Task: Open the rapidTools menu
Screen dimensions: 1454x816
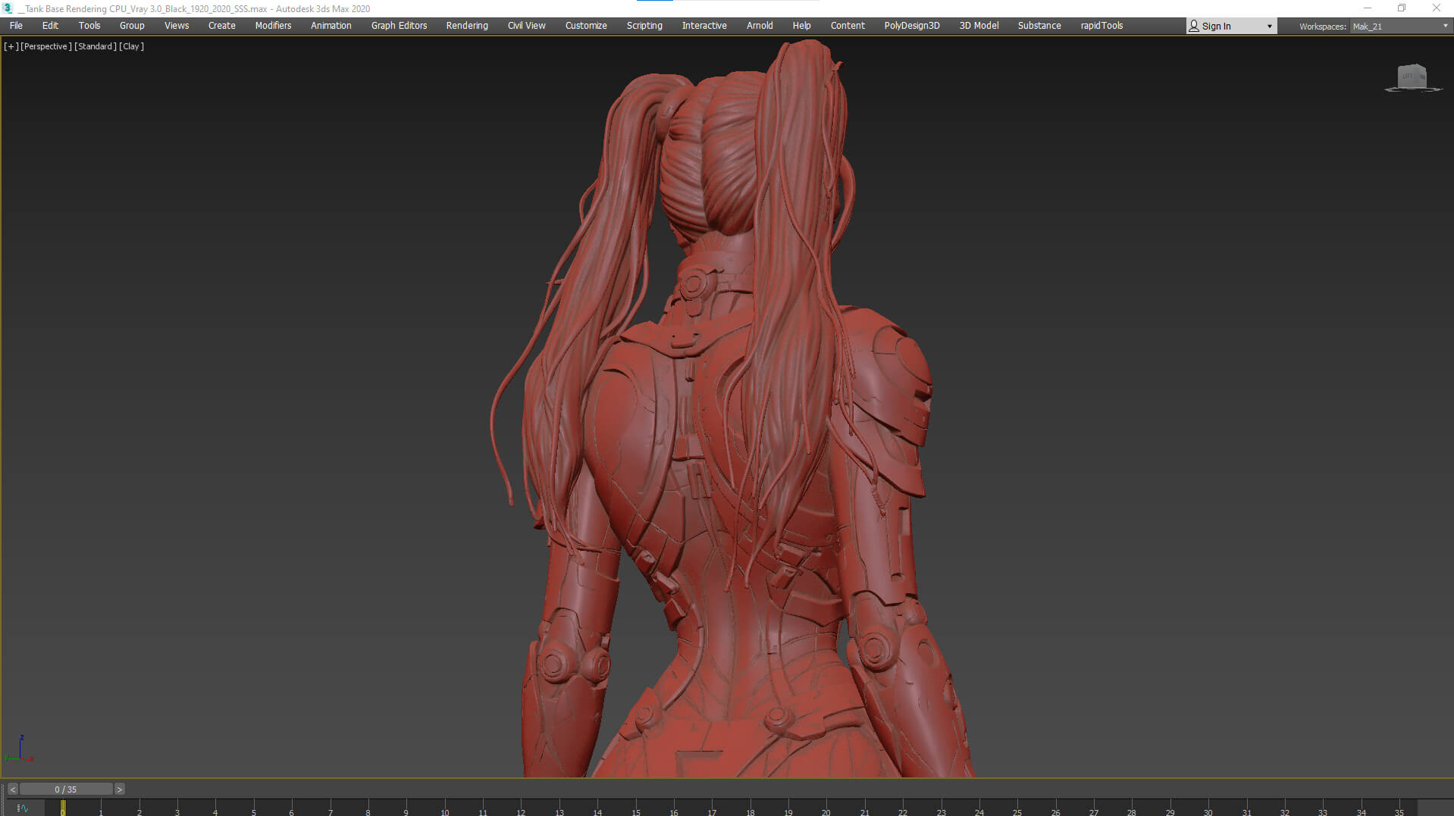Action: point(1102,26)
